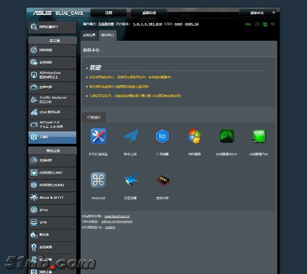The image size is (307, 274).
Task: Open the Ngrok tunnel plugin icon
Action: point(227,137)
